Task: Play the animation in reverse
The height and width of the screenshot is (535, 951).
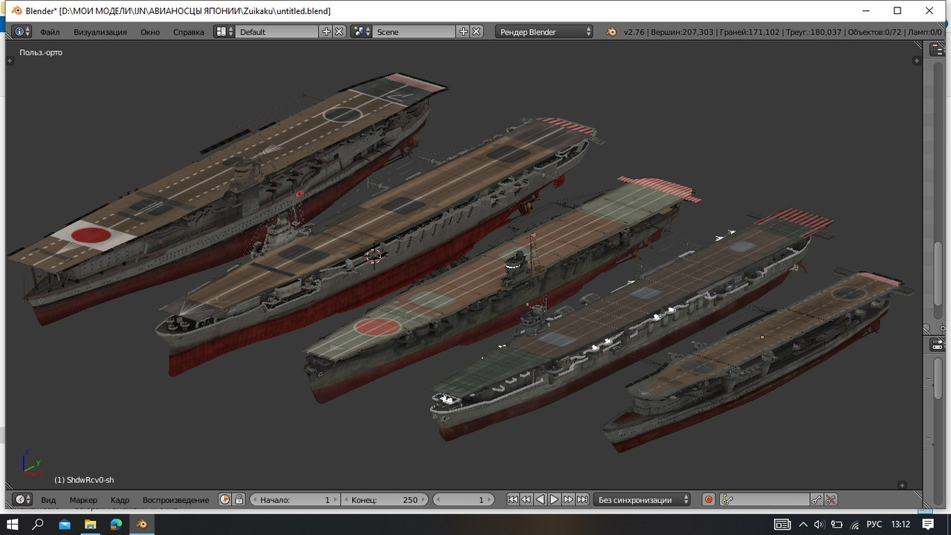Action: pos(540,500)
